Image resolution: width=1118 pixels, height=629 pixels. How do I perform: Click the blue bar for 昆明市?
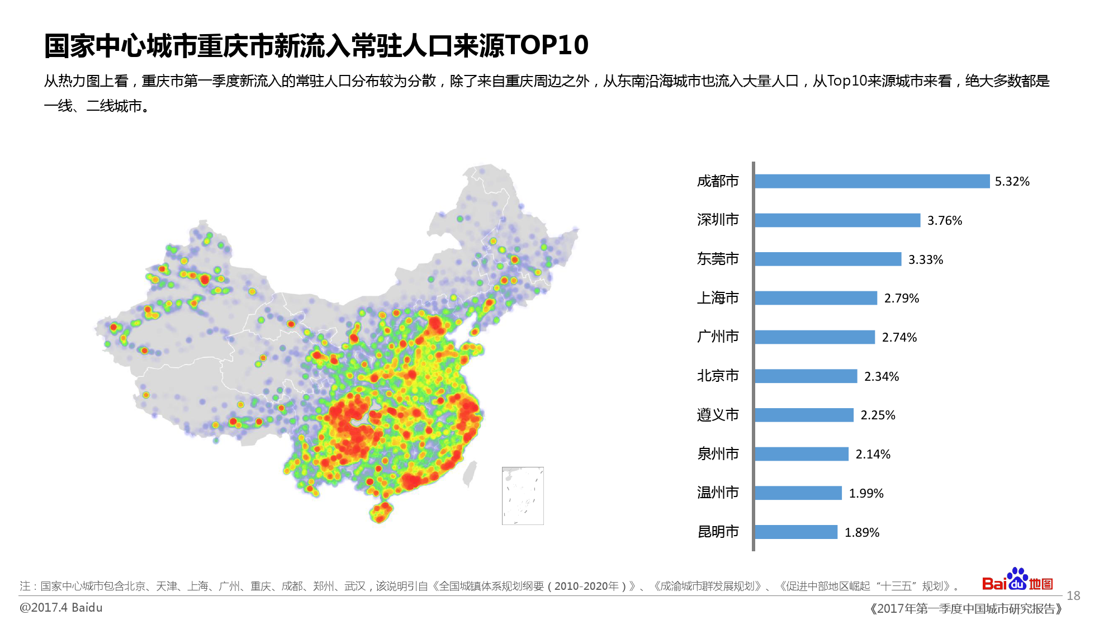click(x=796, y=532)
